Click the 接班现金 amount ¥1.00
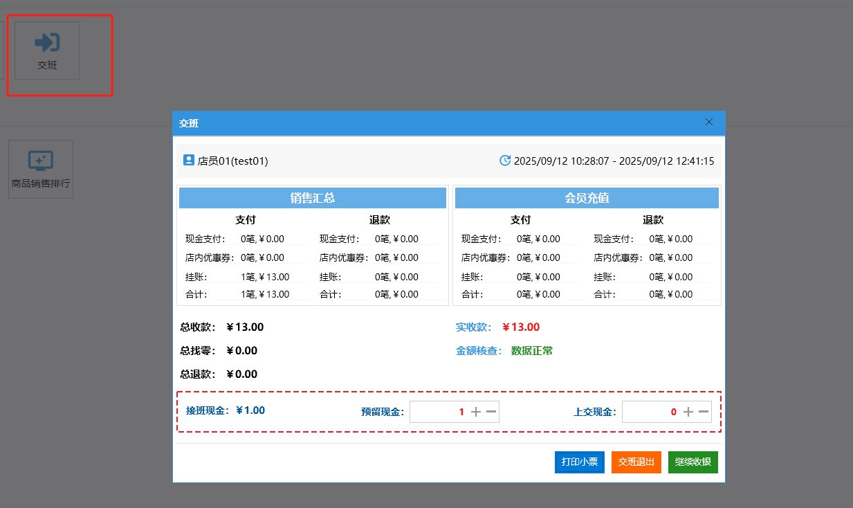The width and height of the screenshot is (853, 508). point(250,410)
